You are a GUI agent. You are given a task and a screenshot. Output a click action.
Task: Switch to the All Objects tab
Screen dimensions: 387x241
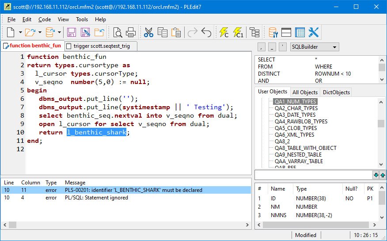click(305, 92)
